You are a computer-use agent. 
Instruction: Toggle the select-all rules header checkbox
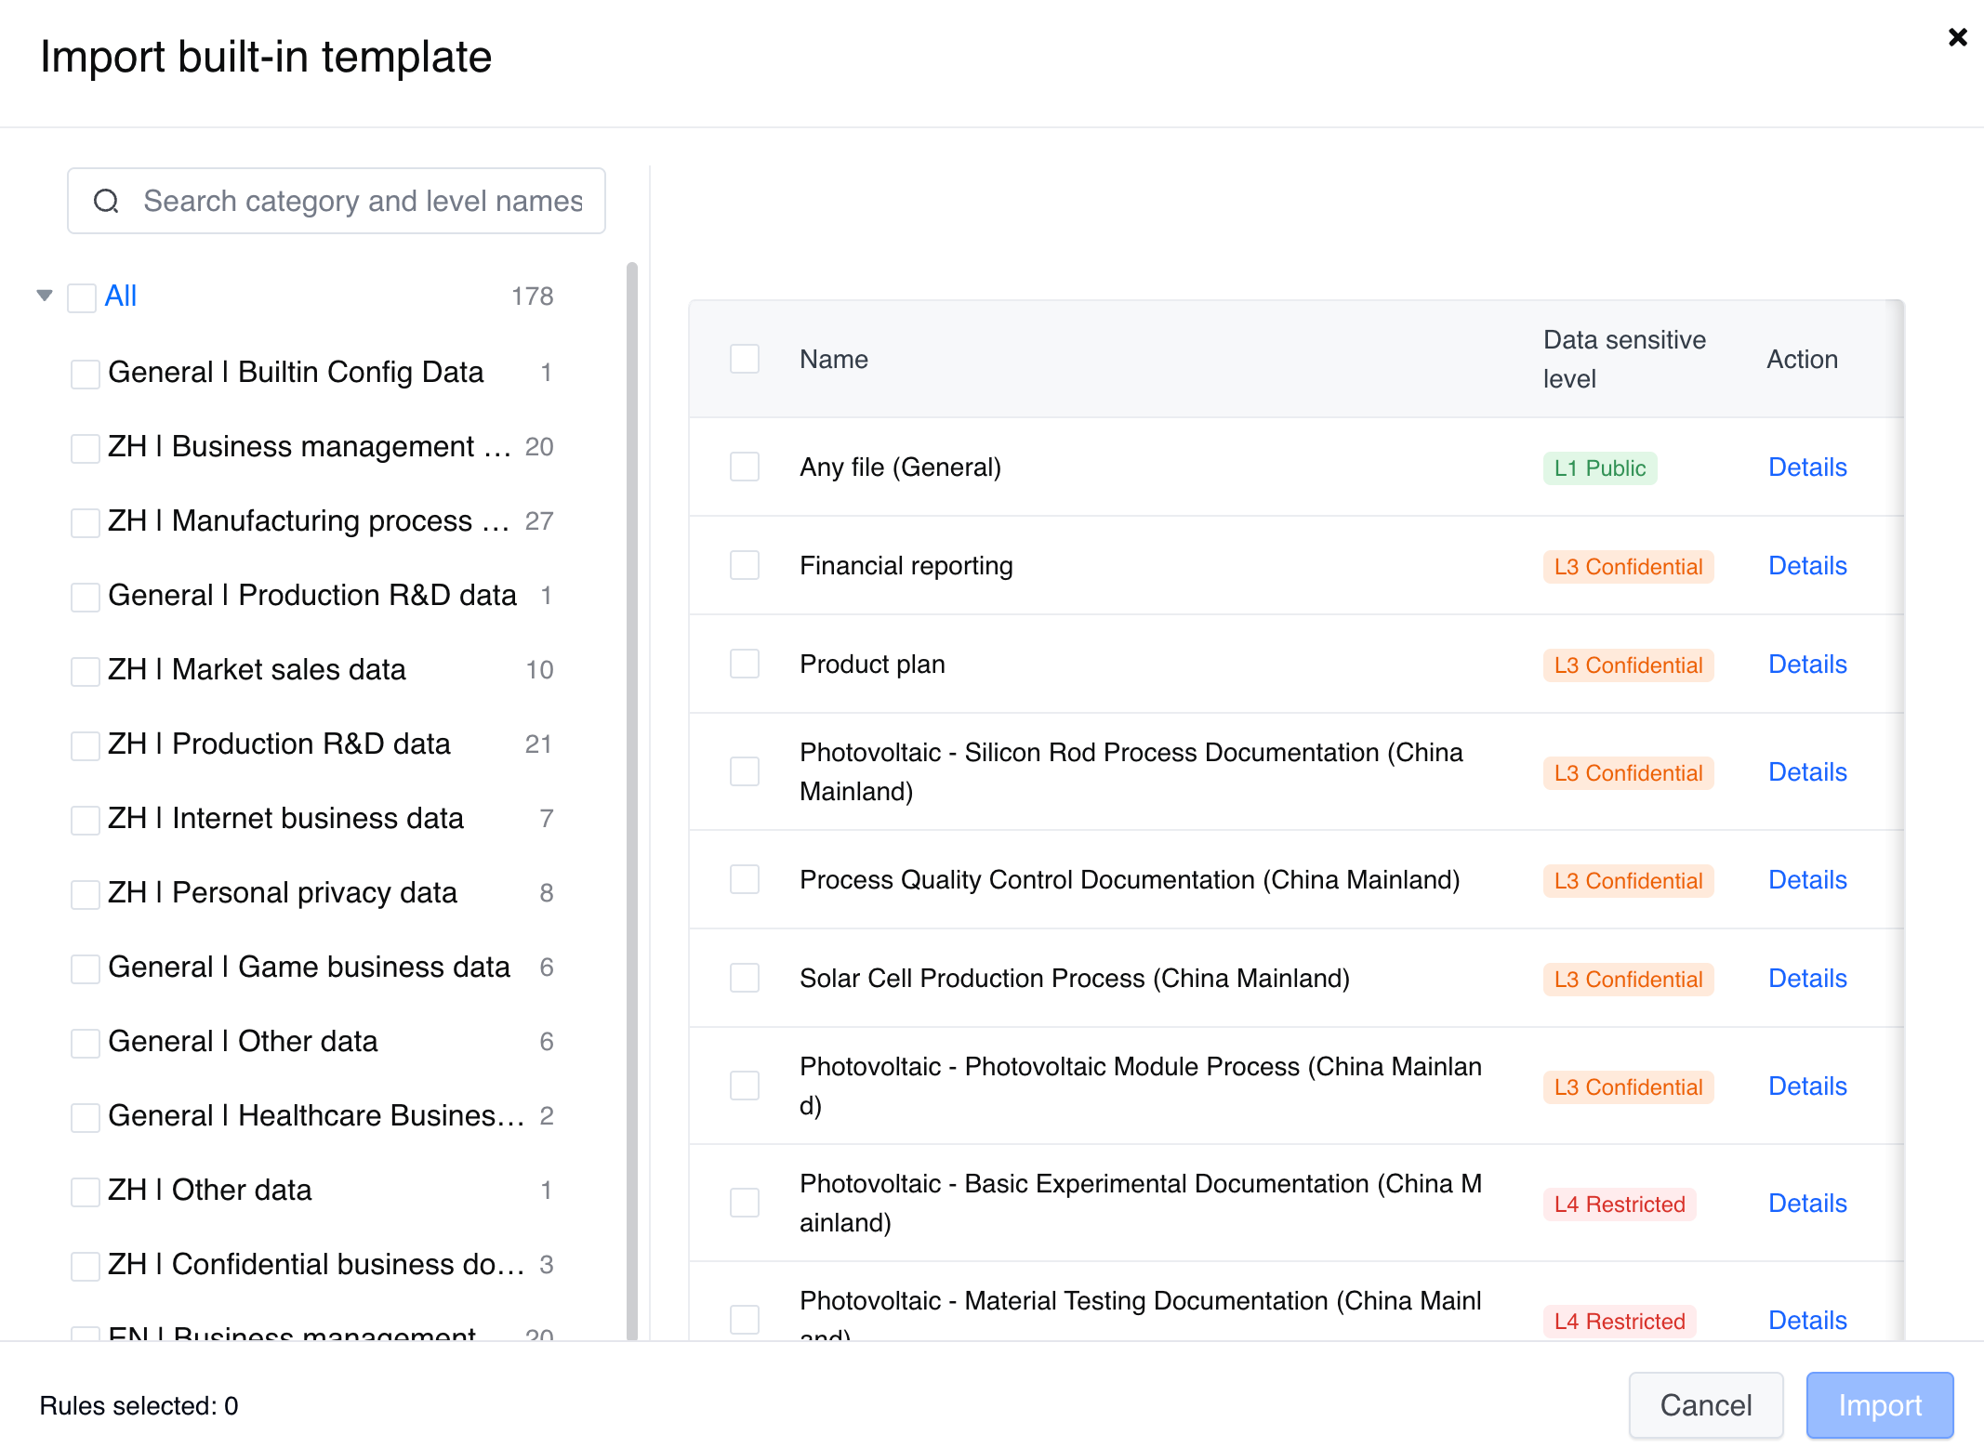coord(744,359)
